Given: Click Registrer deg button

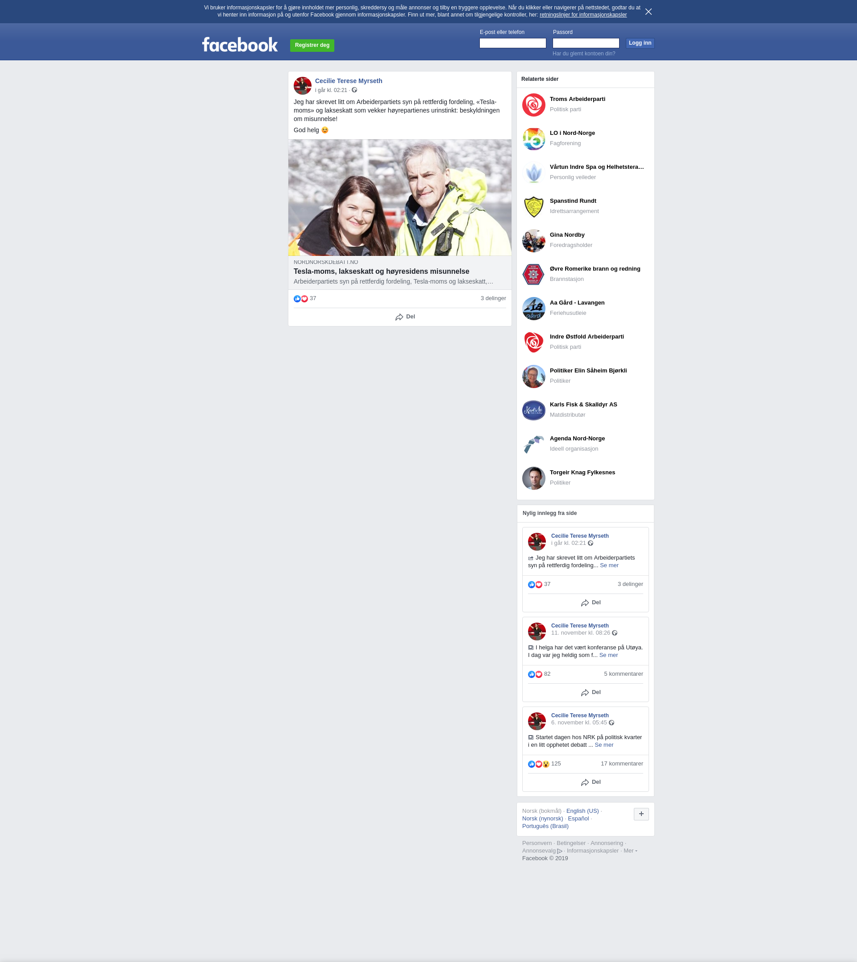Looking at the screenshot, I should tap(312, 45).
